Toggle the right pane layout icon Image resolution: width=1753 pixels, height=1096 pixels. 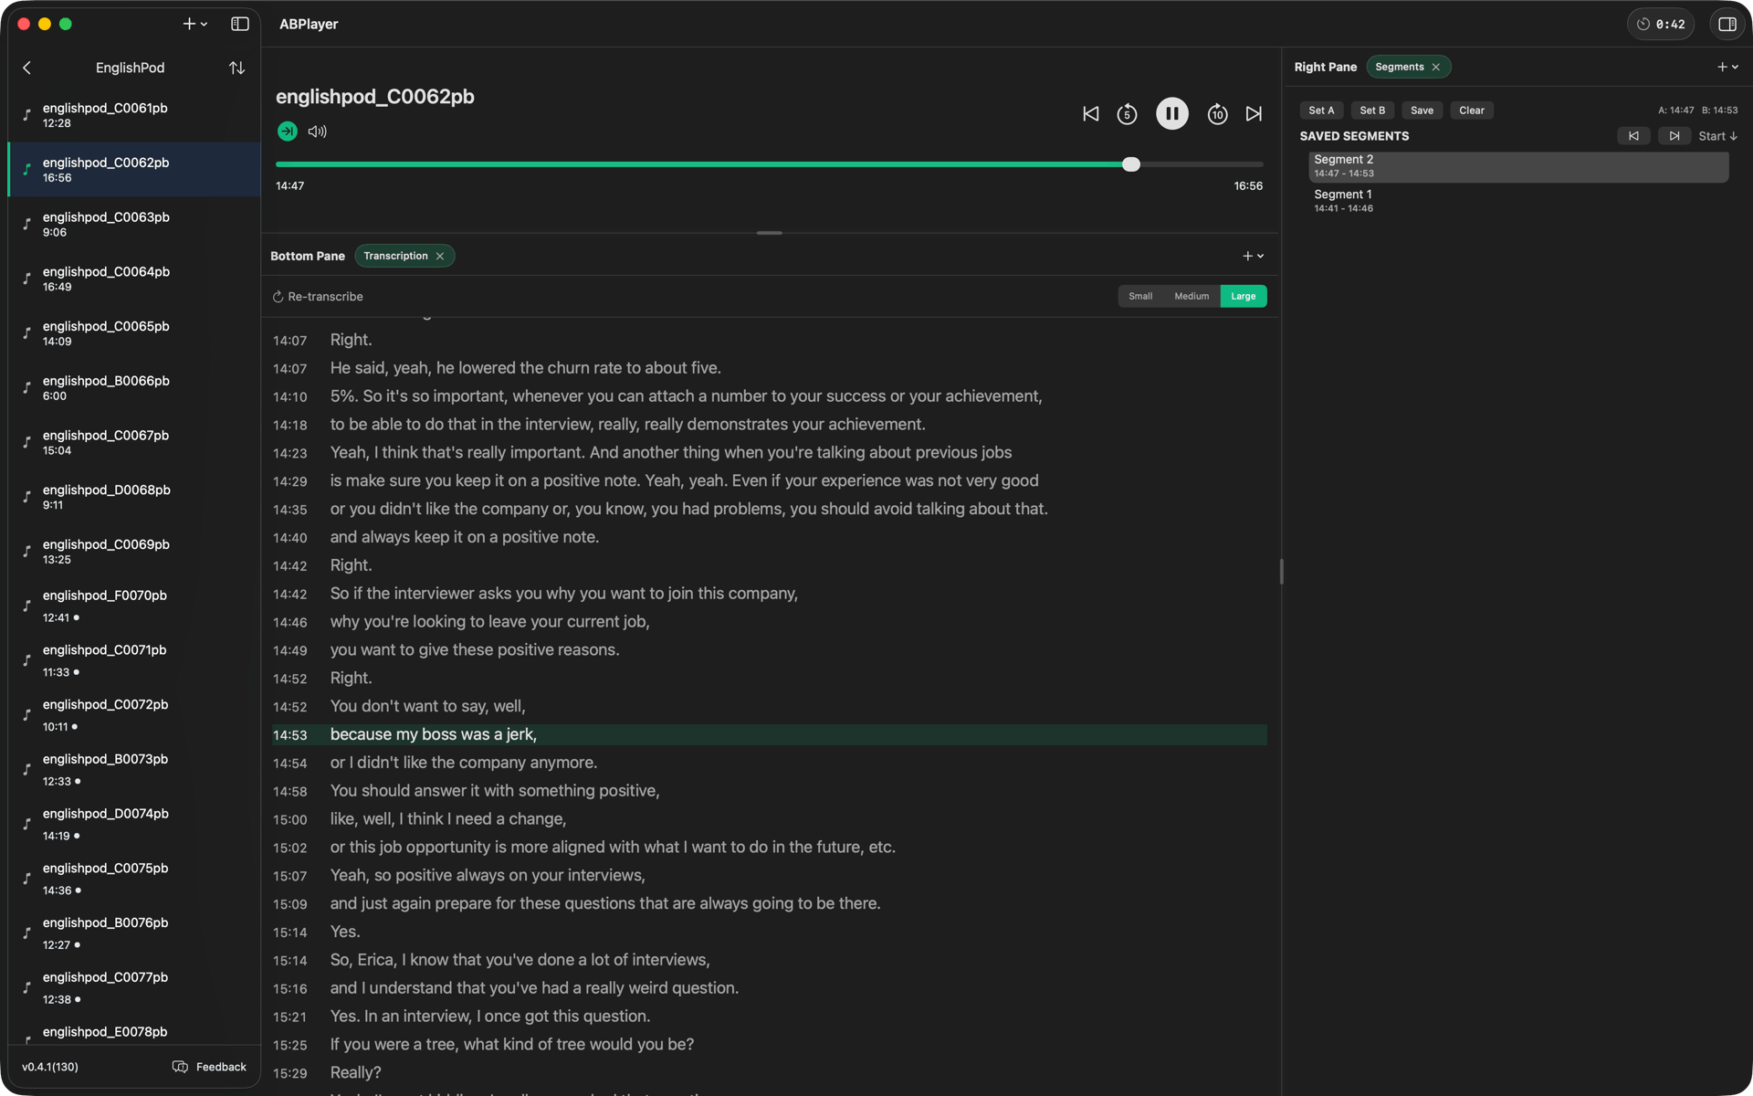pos(1727,24)
